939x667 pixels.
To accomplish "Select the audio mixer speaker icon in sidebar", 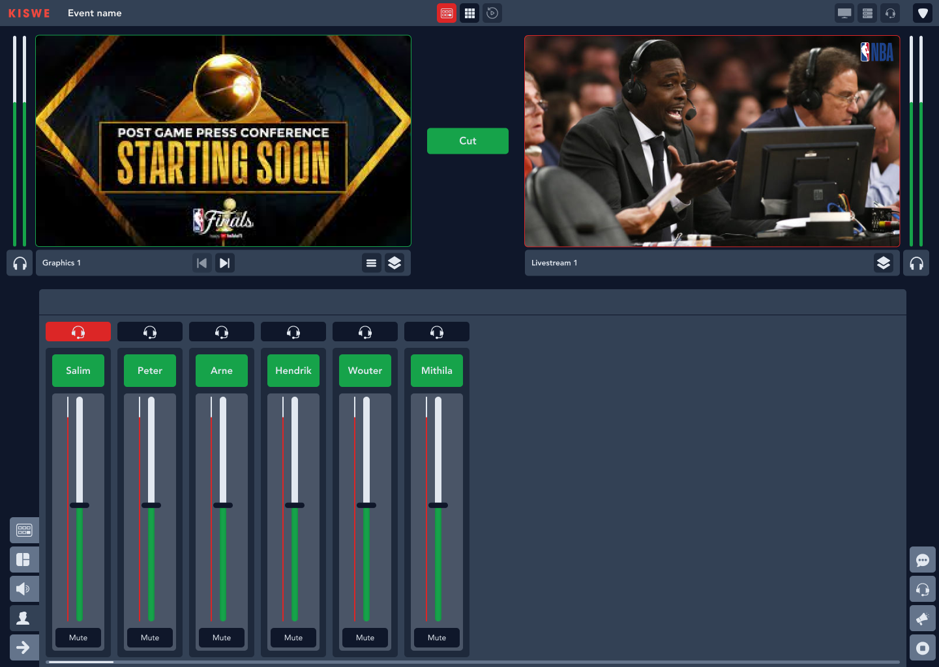I will 24,588.
